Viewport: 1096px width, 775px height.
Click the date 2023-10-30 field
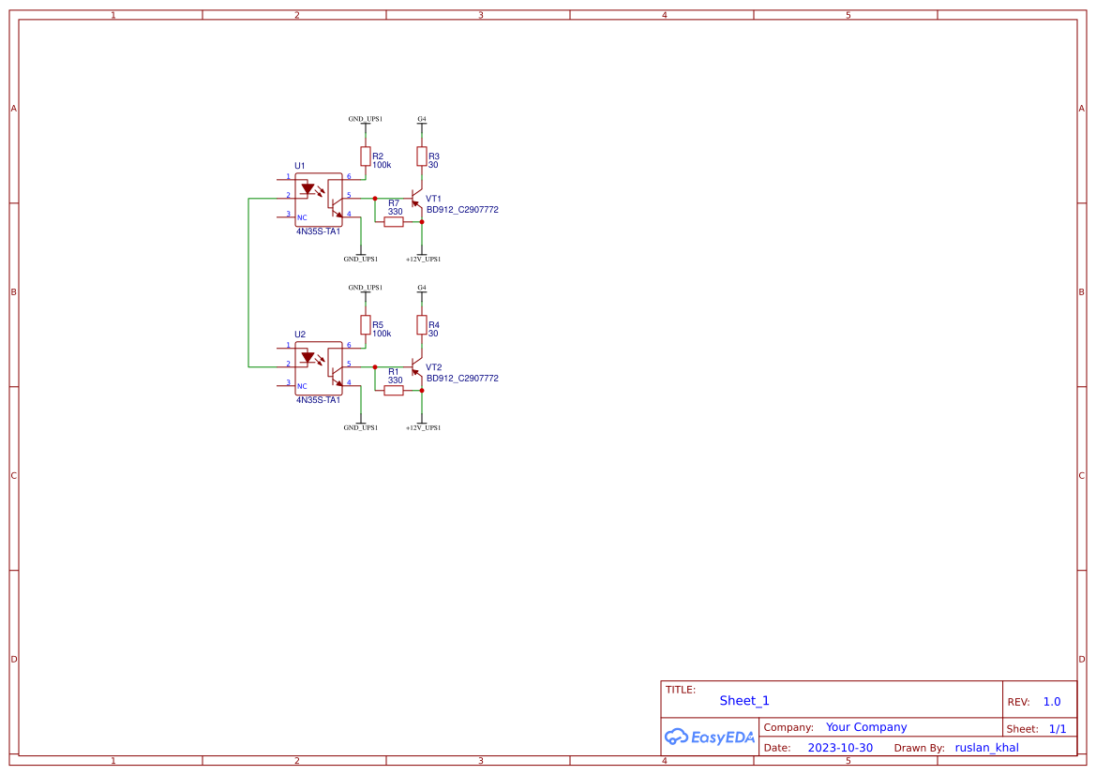(840, 748)
